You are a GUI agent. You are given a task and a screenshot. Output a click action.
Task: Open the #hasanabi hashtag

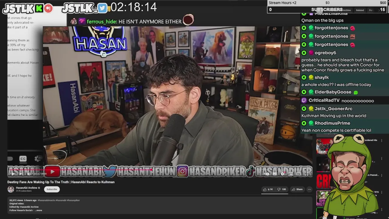point(61,200)
